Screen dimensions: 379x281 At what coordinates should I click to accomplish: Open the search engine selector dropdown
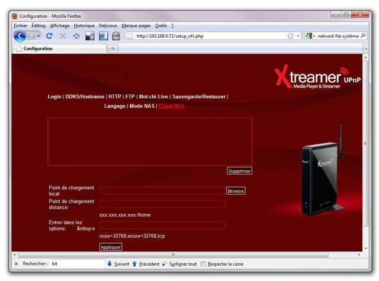(x=310, y=36)
